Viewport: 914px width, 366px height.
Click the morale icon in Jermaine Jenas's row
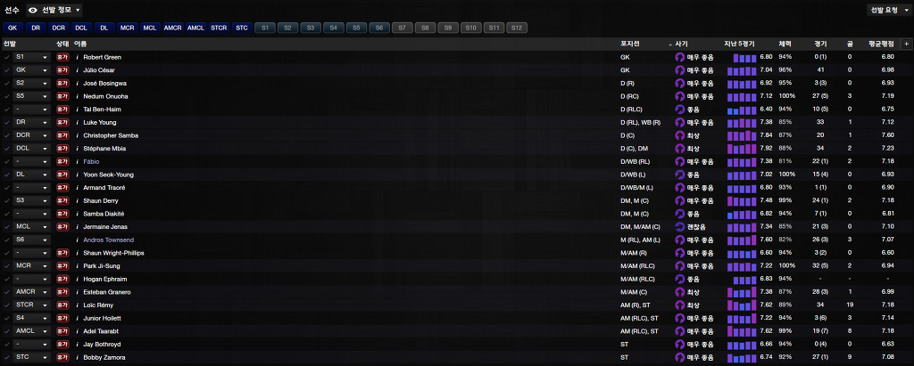click(680, 226)
